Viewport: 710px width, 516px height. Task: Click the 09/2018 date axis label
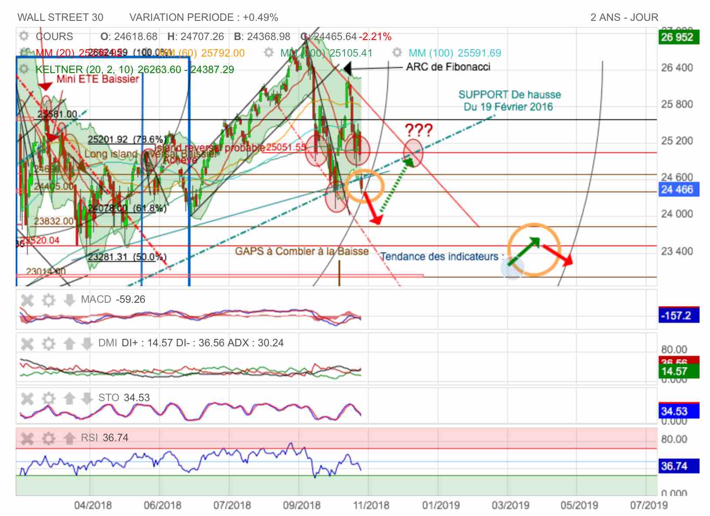301,506
